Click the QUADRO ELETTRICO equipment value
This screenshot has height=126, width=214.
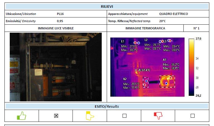[x=173, y=14]
